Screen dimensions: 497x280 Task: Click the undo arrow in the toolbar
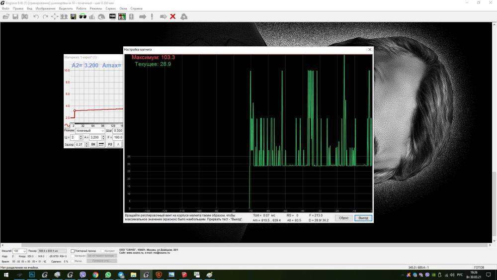click(36, 16)
